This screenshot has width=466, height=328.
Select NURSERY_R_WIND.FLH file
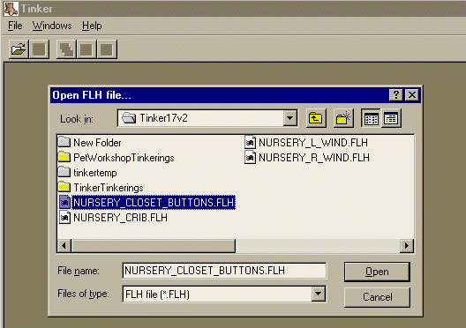pos(307,157)
